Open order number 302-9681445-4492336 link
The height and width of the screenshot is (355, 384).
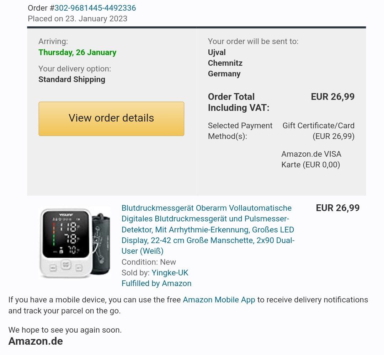(x=95, y=8)
